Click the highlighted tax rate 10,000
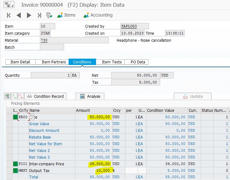The image size is (230, 180). coord(103,170)
